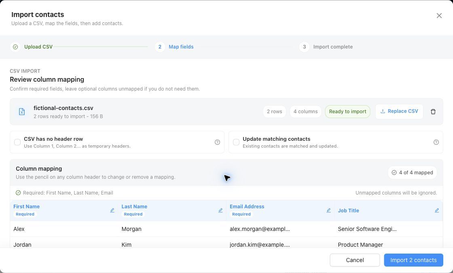This screenshot has width=453, height=273.
Task: Edit the First Name column mapping
Action: tap(112, 210)
